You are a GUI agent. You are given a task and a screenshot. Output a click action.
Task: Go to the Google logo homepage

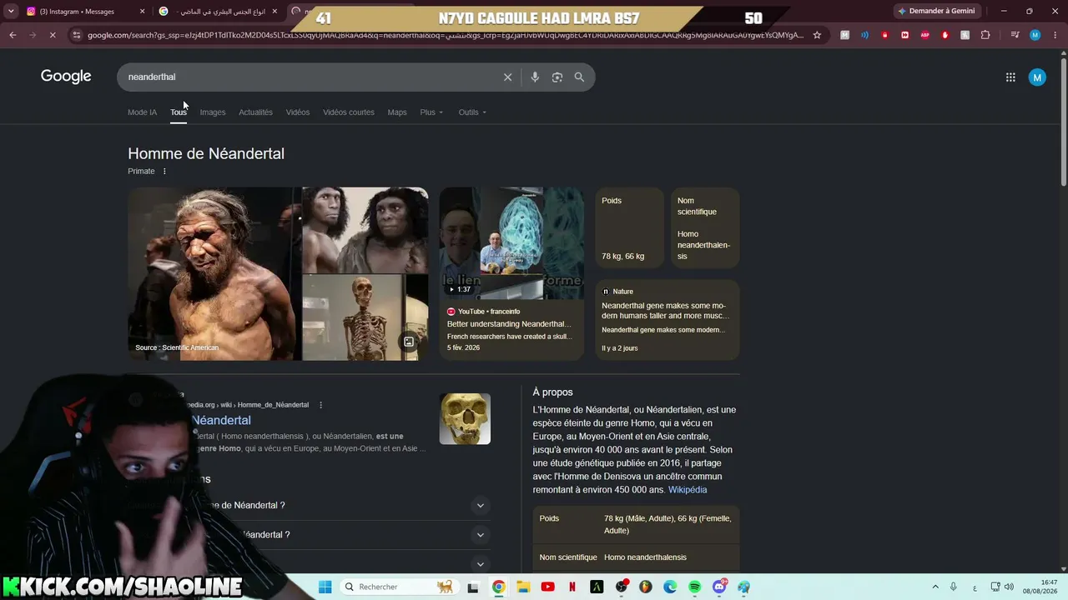(66, 77)
